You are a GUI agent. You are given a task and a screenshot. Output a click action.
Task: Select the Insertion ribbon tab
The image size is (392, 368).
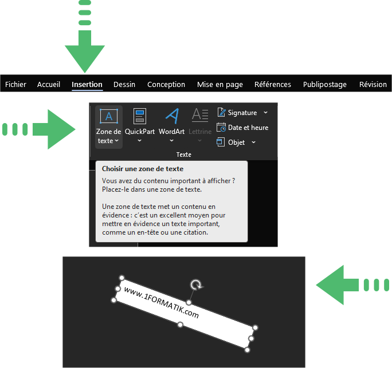pos(87,84)
